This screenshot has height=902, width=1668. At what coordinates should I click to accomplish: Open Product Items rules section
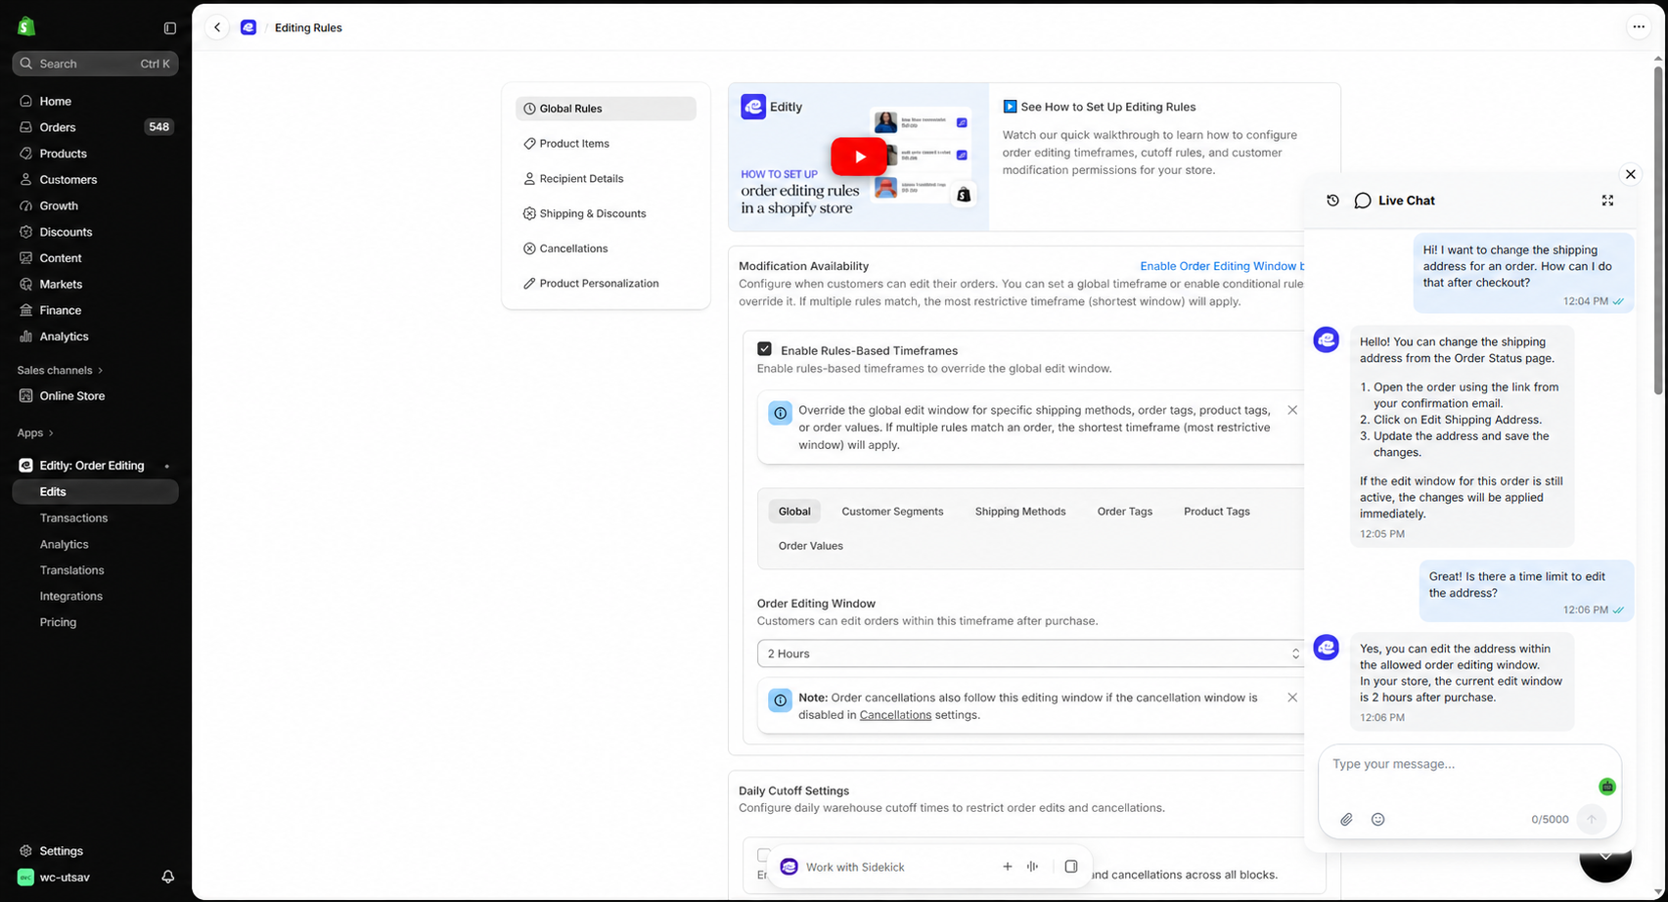coord(606,144)
